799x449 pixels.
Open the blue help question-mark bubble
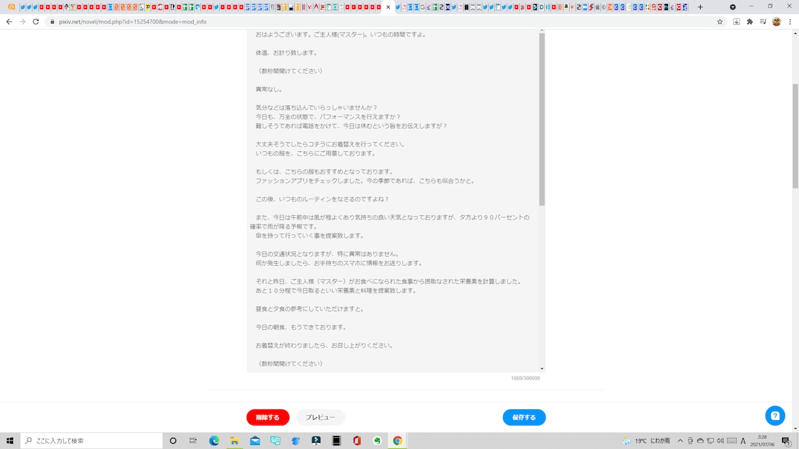775,416
